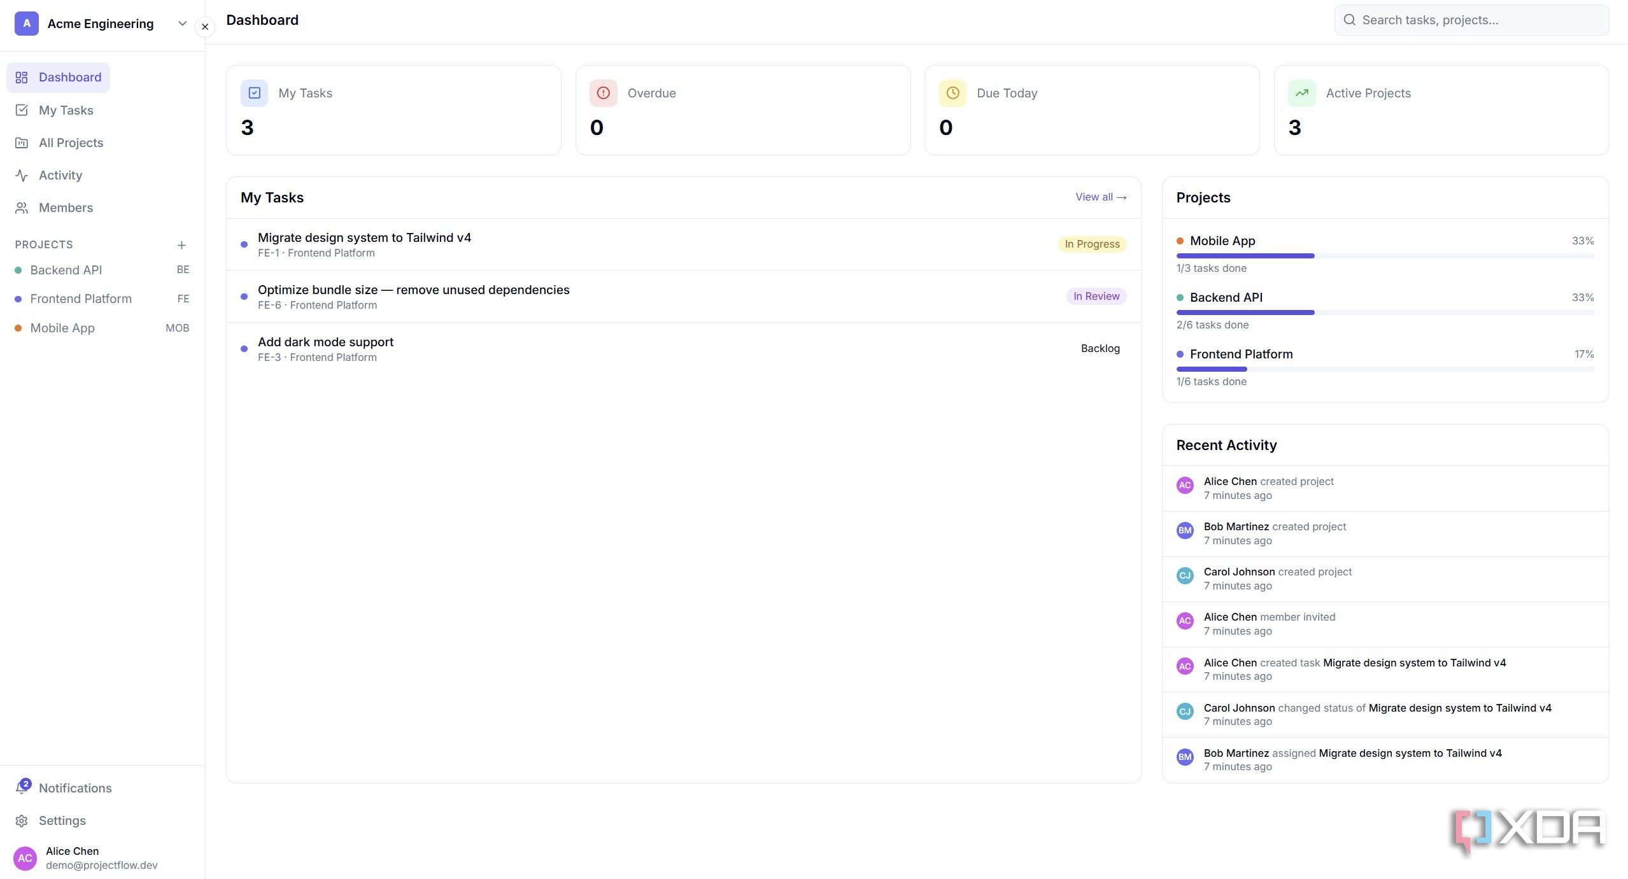Open Frontend Platform in Projects panel

(x=1242, y=354)
